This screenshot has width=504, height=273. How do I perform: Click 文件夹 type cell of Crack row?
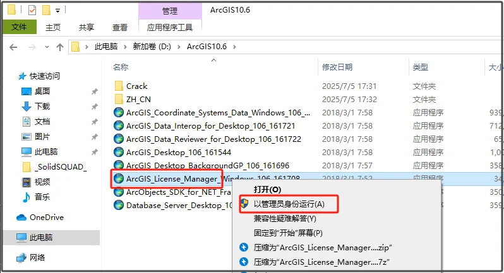tap(424, 86)
